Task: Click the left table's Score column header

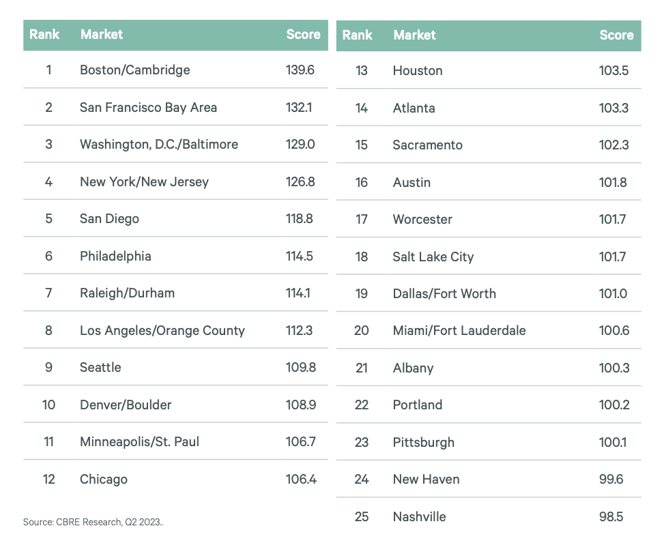Action: tap(303, 34)
